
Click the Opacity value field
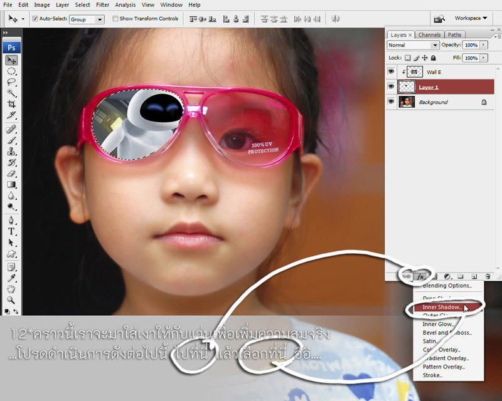click(471, 45)
